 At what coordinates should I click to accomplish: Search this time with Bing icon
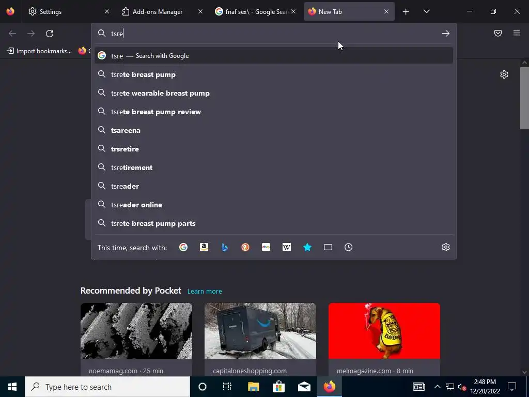click(x=225, y=248)
